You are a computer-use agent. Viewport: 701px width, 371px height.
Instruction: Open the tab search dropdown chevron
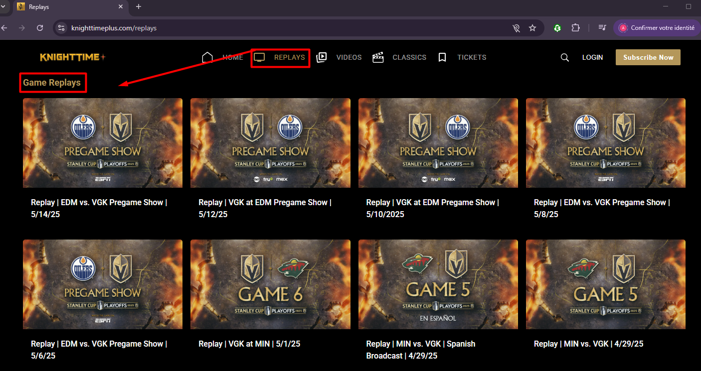pyautogui.click(x=3, y=6)
